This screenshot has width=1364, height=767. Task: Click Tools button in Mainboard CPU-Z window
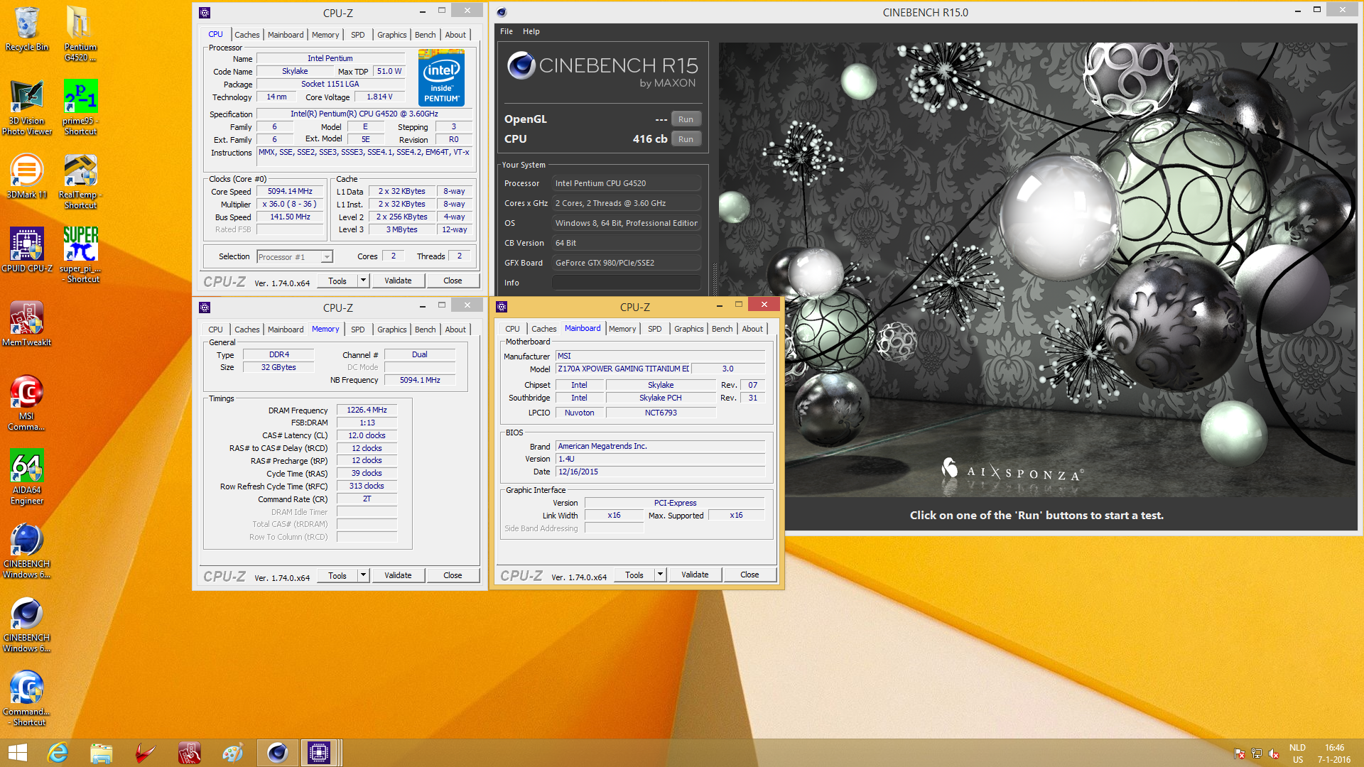[634, 575]
